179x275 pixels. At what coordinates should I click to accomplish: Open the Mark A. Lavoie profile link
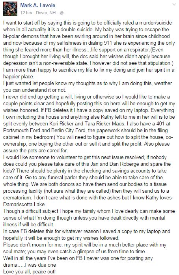38,5
